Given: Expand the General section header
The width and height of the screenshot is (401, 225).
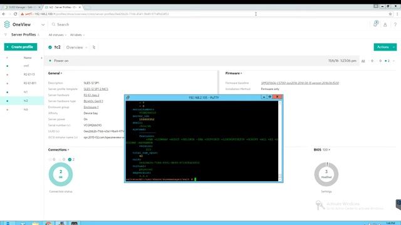Looking at the screenshot, I should pyautogui.click(x=55, y=73).
